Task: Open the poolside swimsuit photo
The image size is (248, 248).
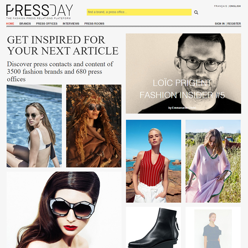Action: 34,126
